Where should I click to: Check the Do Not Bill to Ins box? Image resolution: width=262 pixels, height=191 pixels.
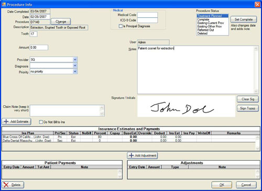(x=41, y=122)
